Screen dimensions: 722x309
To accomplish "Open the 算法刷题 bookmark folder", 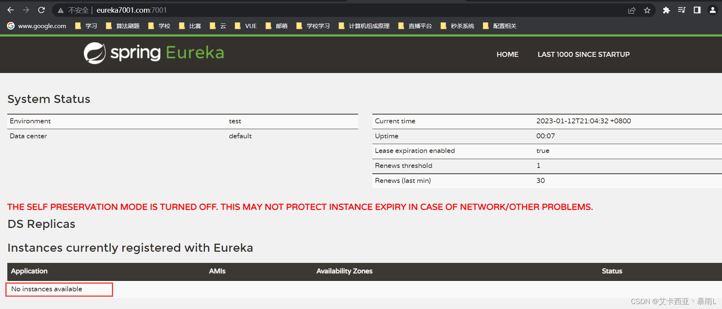I will tap(122, 26).
